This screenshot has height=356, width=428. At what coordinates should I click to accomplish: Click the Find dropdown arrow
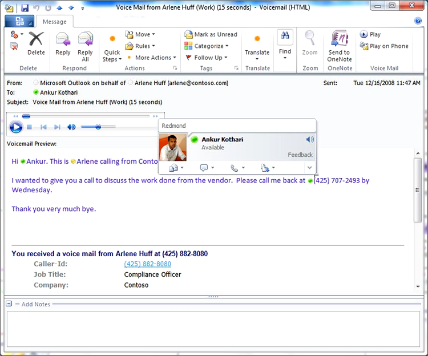(285, 58)
